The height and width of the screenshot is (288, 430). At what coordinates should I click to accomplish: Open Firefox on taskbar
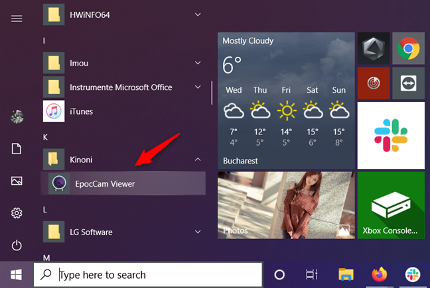click(x=380, y=275)
